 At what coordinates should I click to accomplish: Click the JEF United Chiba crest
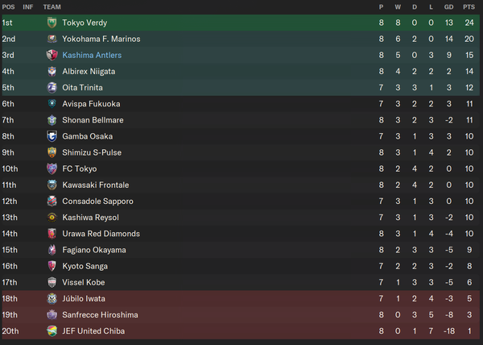point(52,330)
